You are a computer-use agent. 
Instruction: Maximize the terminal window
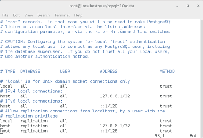(188, 6)
